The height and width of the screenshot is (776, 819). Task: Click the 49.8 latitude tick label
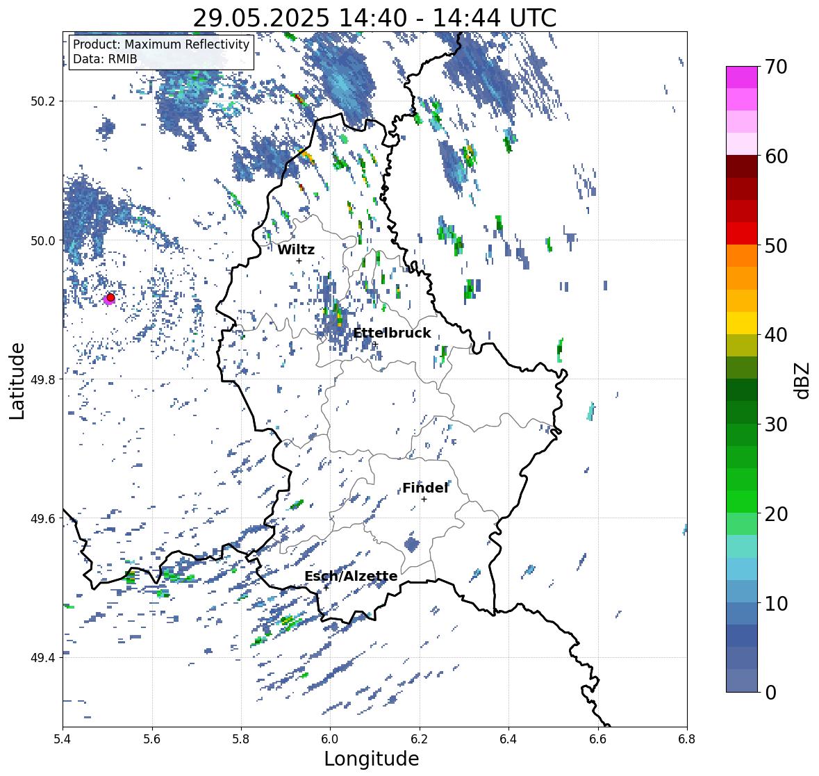point(43,379)
